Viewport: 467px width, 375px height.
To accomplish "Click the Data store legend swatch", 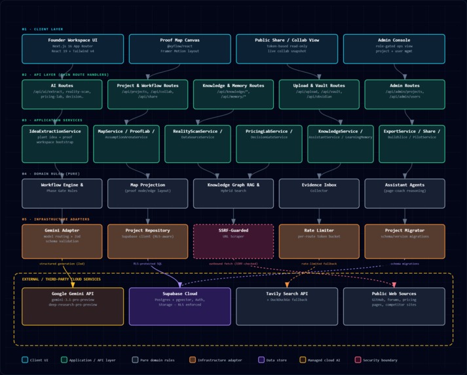I will click(x=261, y=360).
